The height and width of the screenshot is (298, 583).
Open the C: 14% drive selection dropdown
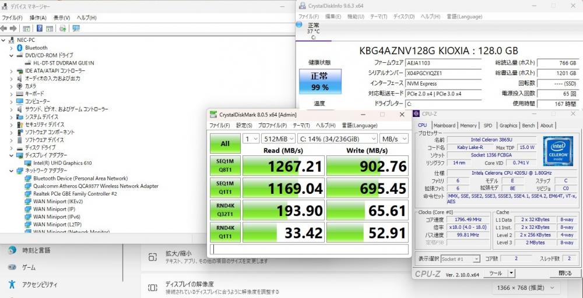pos(338,139)
